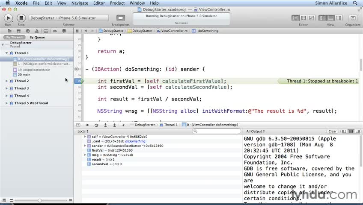Switch to the Assistant editor
Screen dimensions: 363x205
pyautogui.click(x=303, y=18)
